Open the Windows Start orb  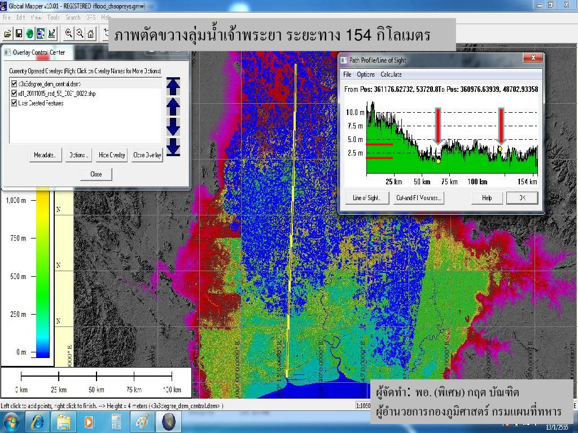(11, 422)
